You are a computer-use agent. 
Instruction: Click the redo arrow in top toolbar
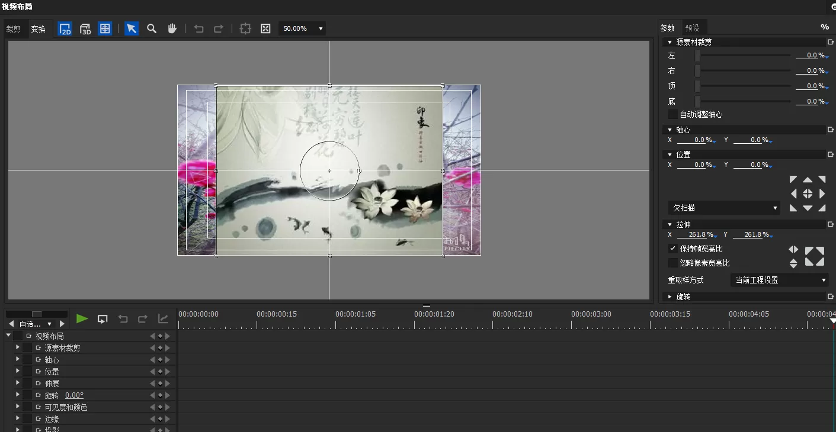[x=219, y=28]
